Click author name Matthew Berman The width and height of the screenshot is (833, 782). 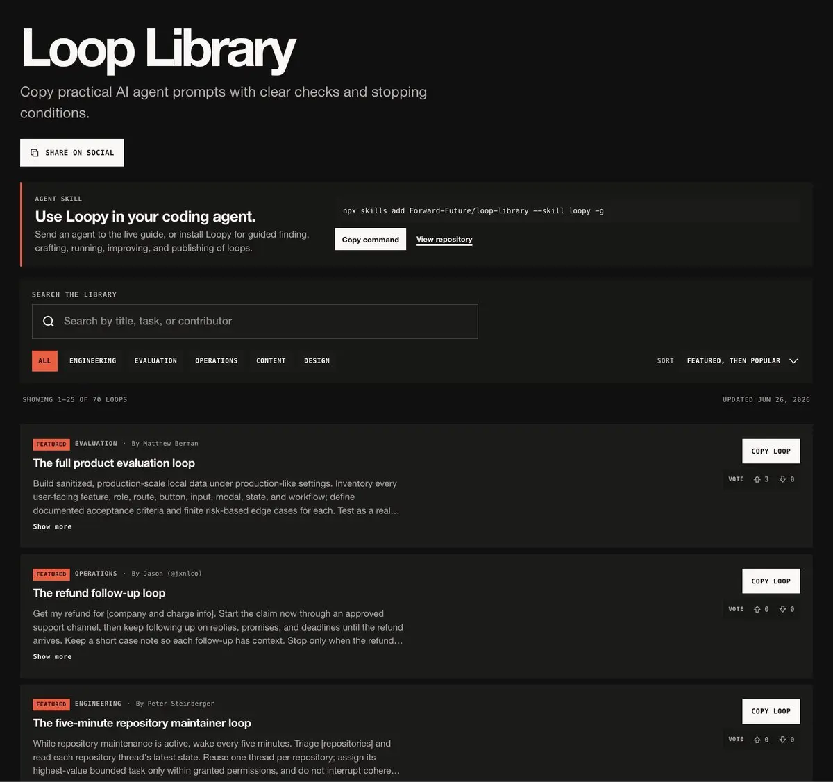pos(171,444)
